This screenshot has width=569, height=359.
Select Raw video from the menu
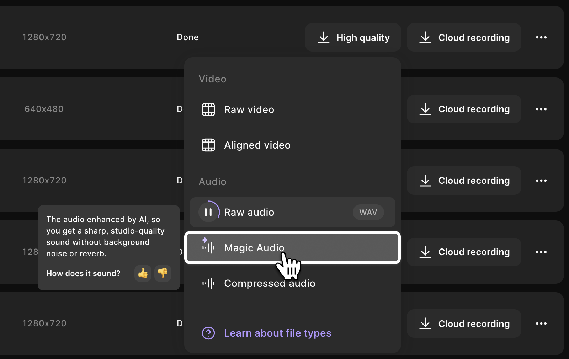(249, 109)
